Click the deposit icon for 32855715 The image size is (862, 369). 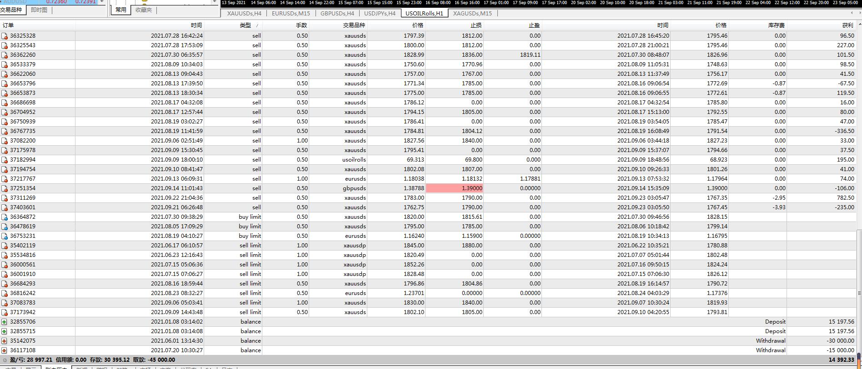[5, 331]
